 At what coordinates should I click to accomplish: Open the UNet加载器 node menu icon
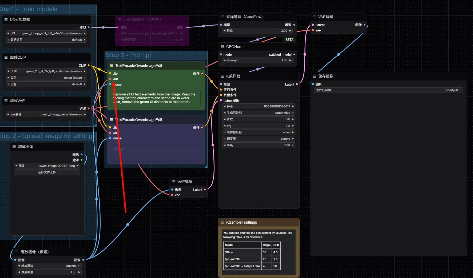point(6,19)
